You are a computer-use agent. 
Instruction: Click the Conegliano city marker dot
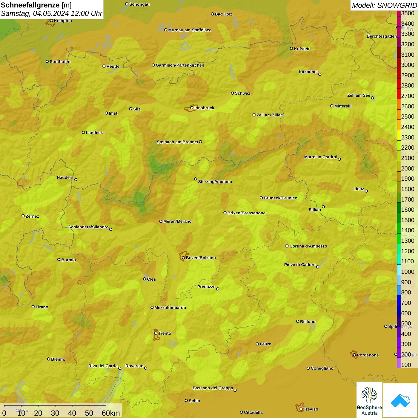click(308, 368)
